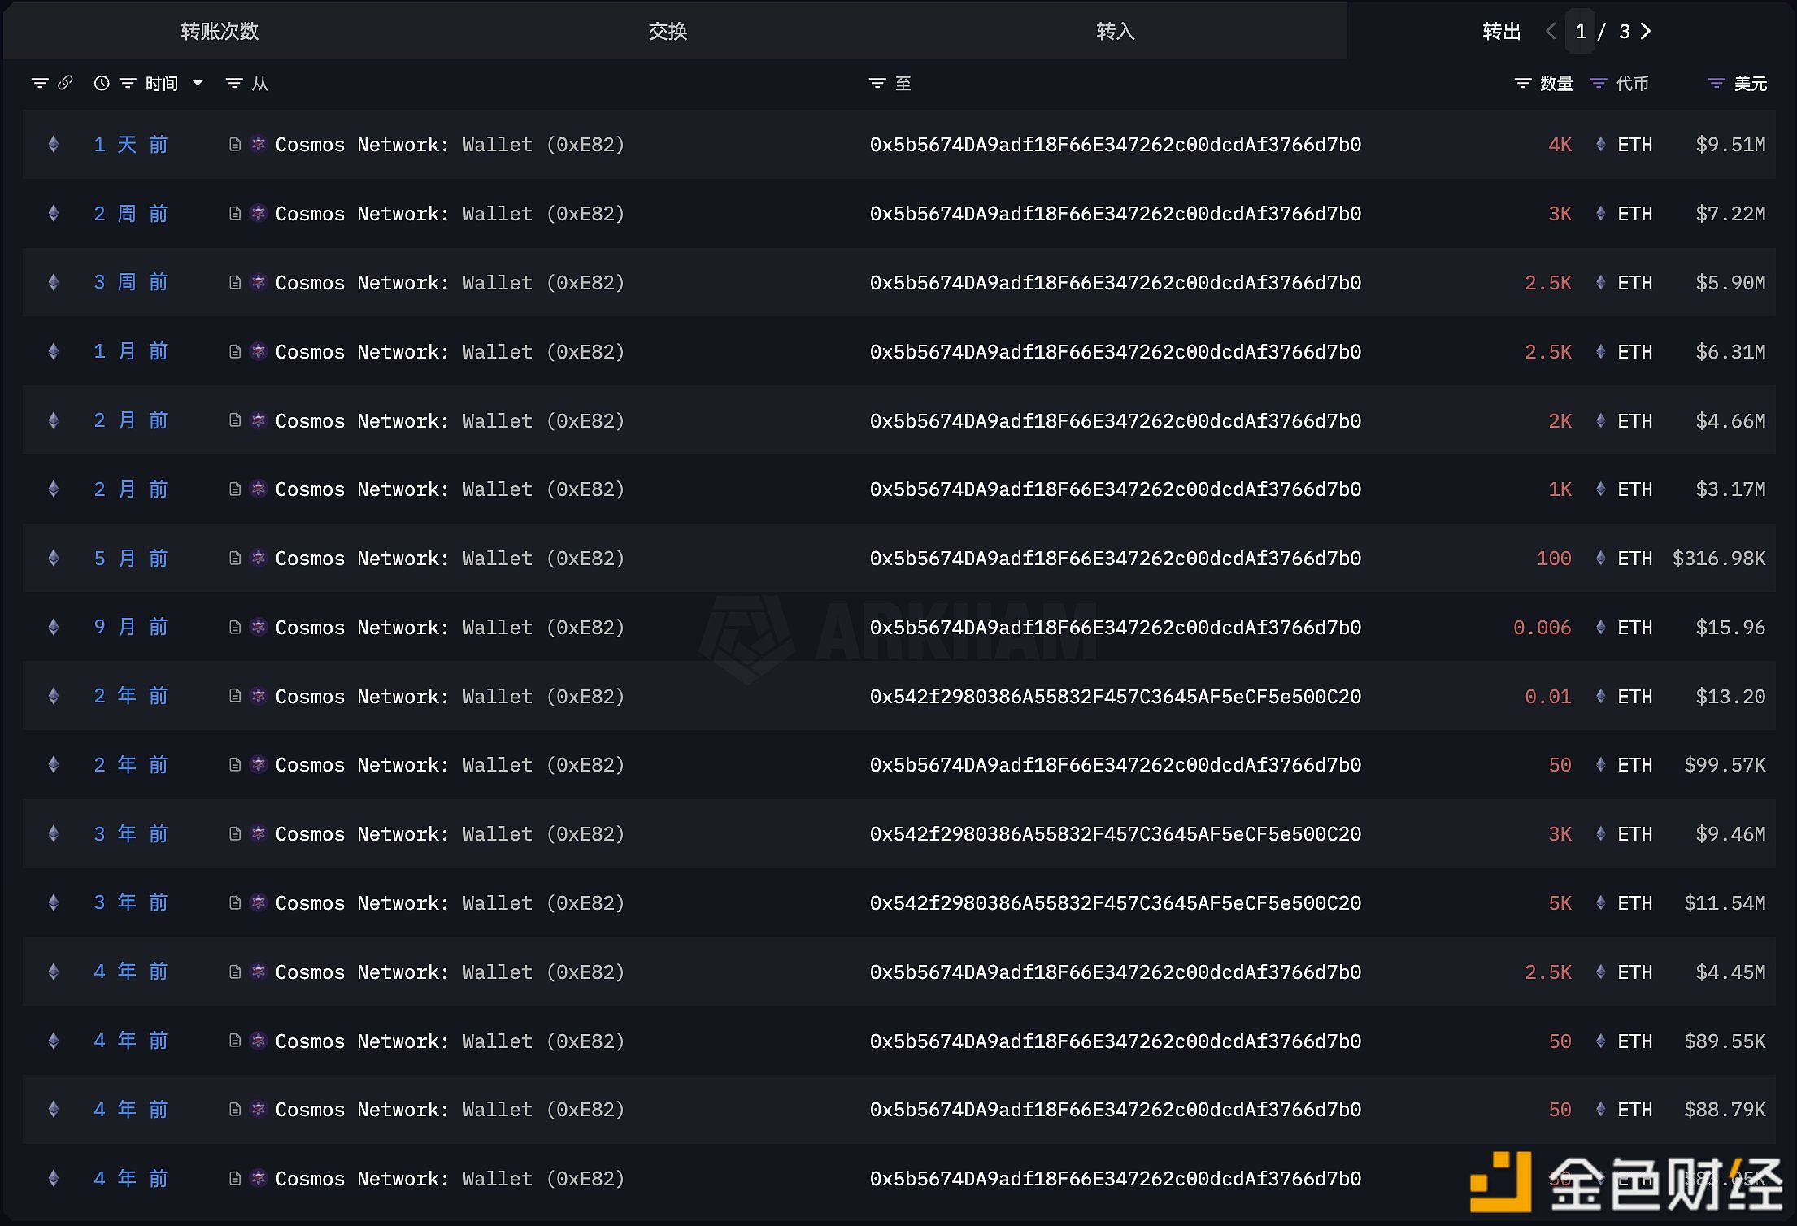Click Cosmos logo icon in 5 月 前 row
This screenshot has width=1797, height=1226.
259,559
